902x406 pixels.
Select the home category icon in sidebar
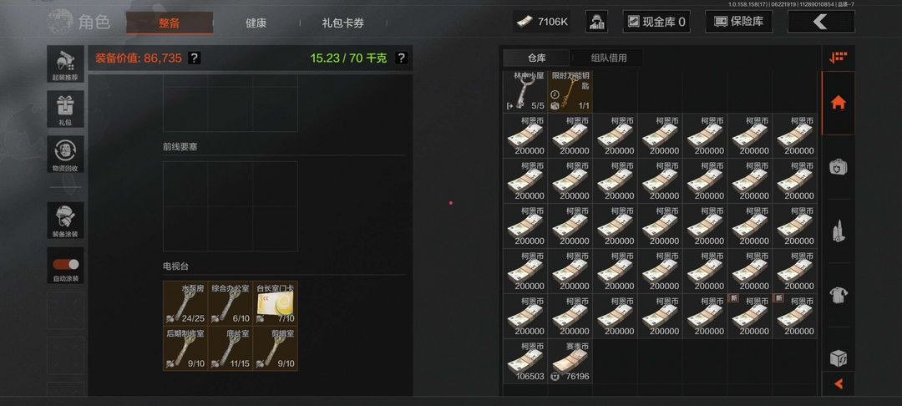click(839, 103)
